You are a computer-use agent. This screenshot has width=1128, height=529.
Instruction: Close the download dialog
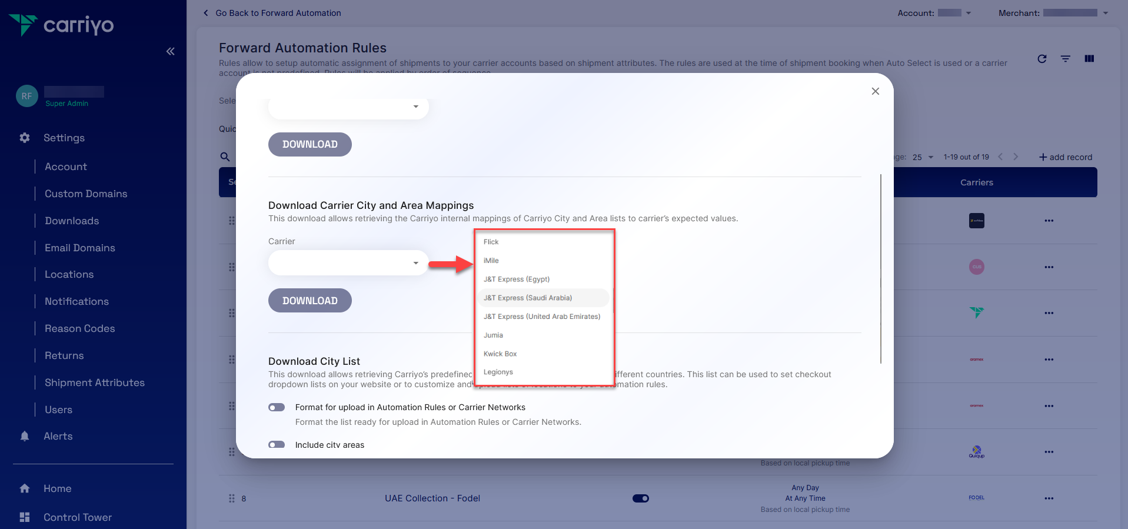tap(876, 91)
